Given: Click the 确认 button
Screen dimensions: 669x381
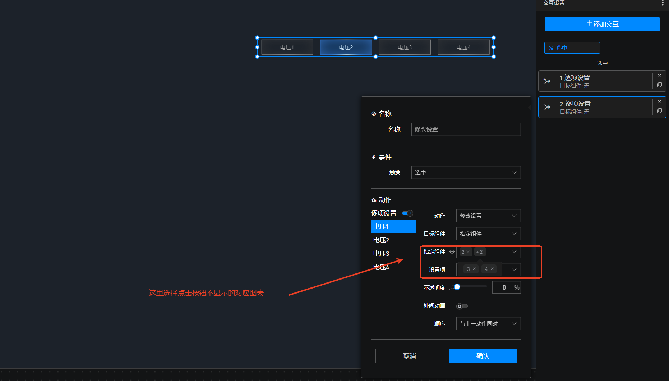Looking at the screenshot, I should (482, 356).
